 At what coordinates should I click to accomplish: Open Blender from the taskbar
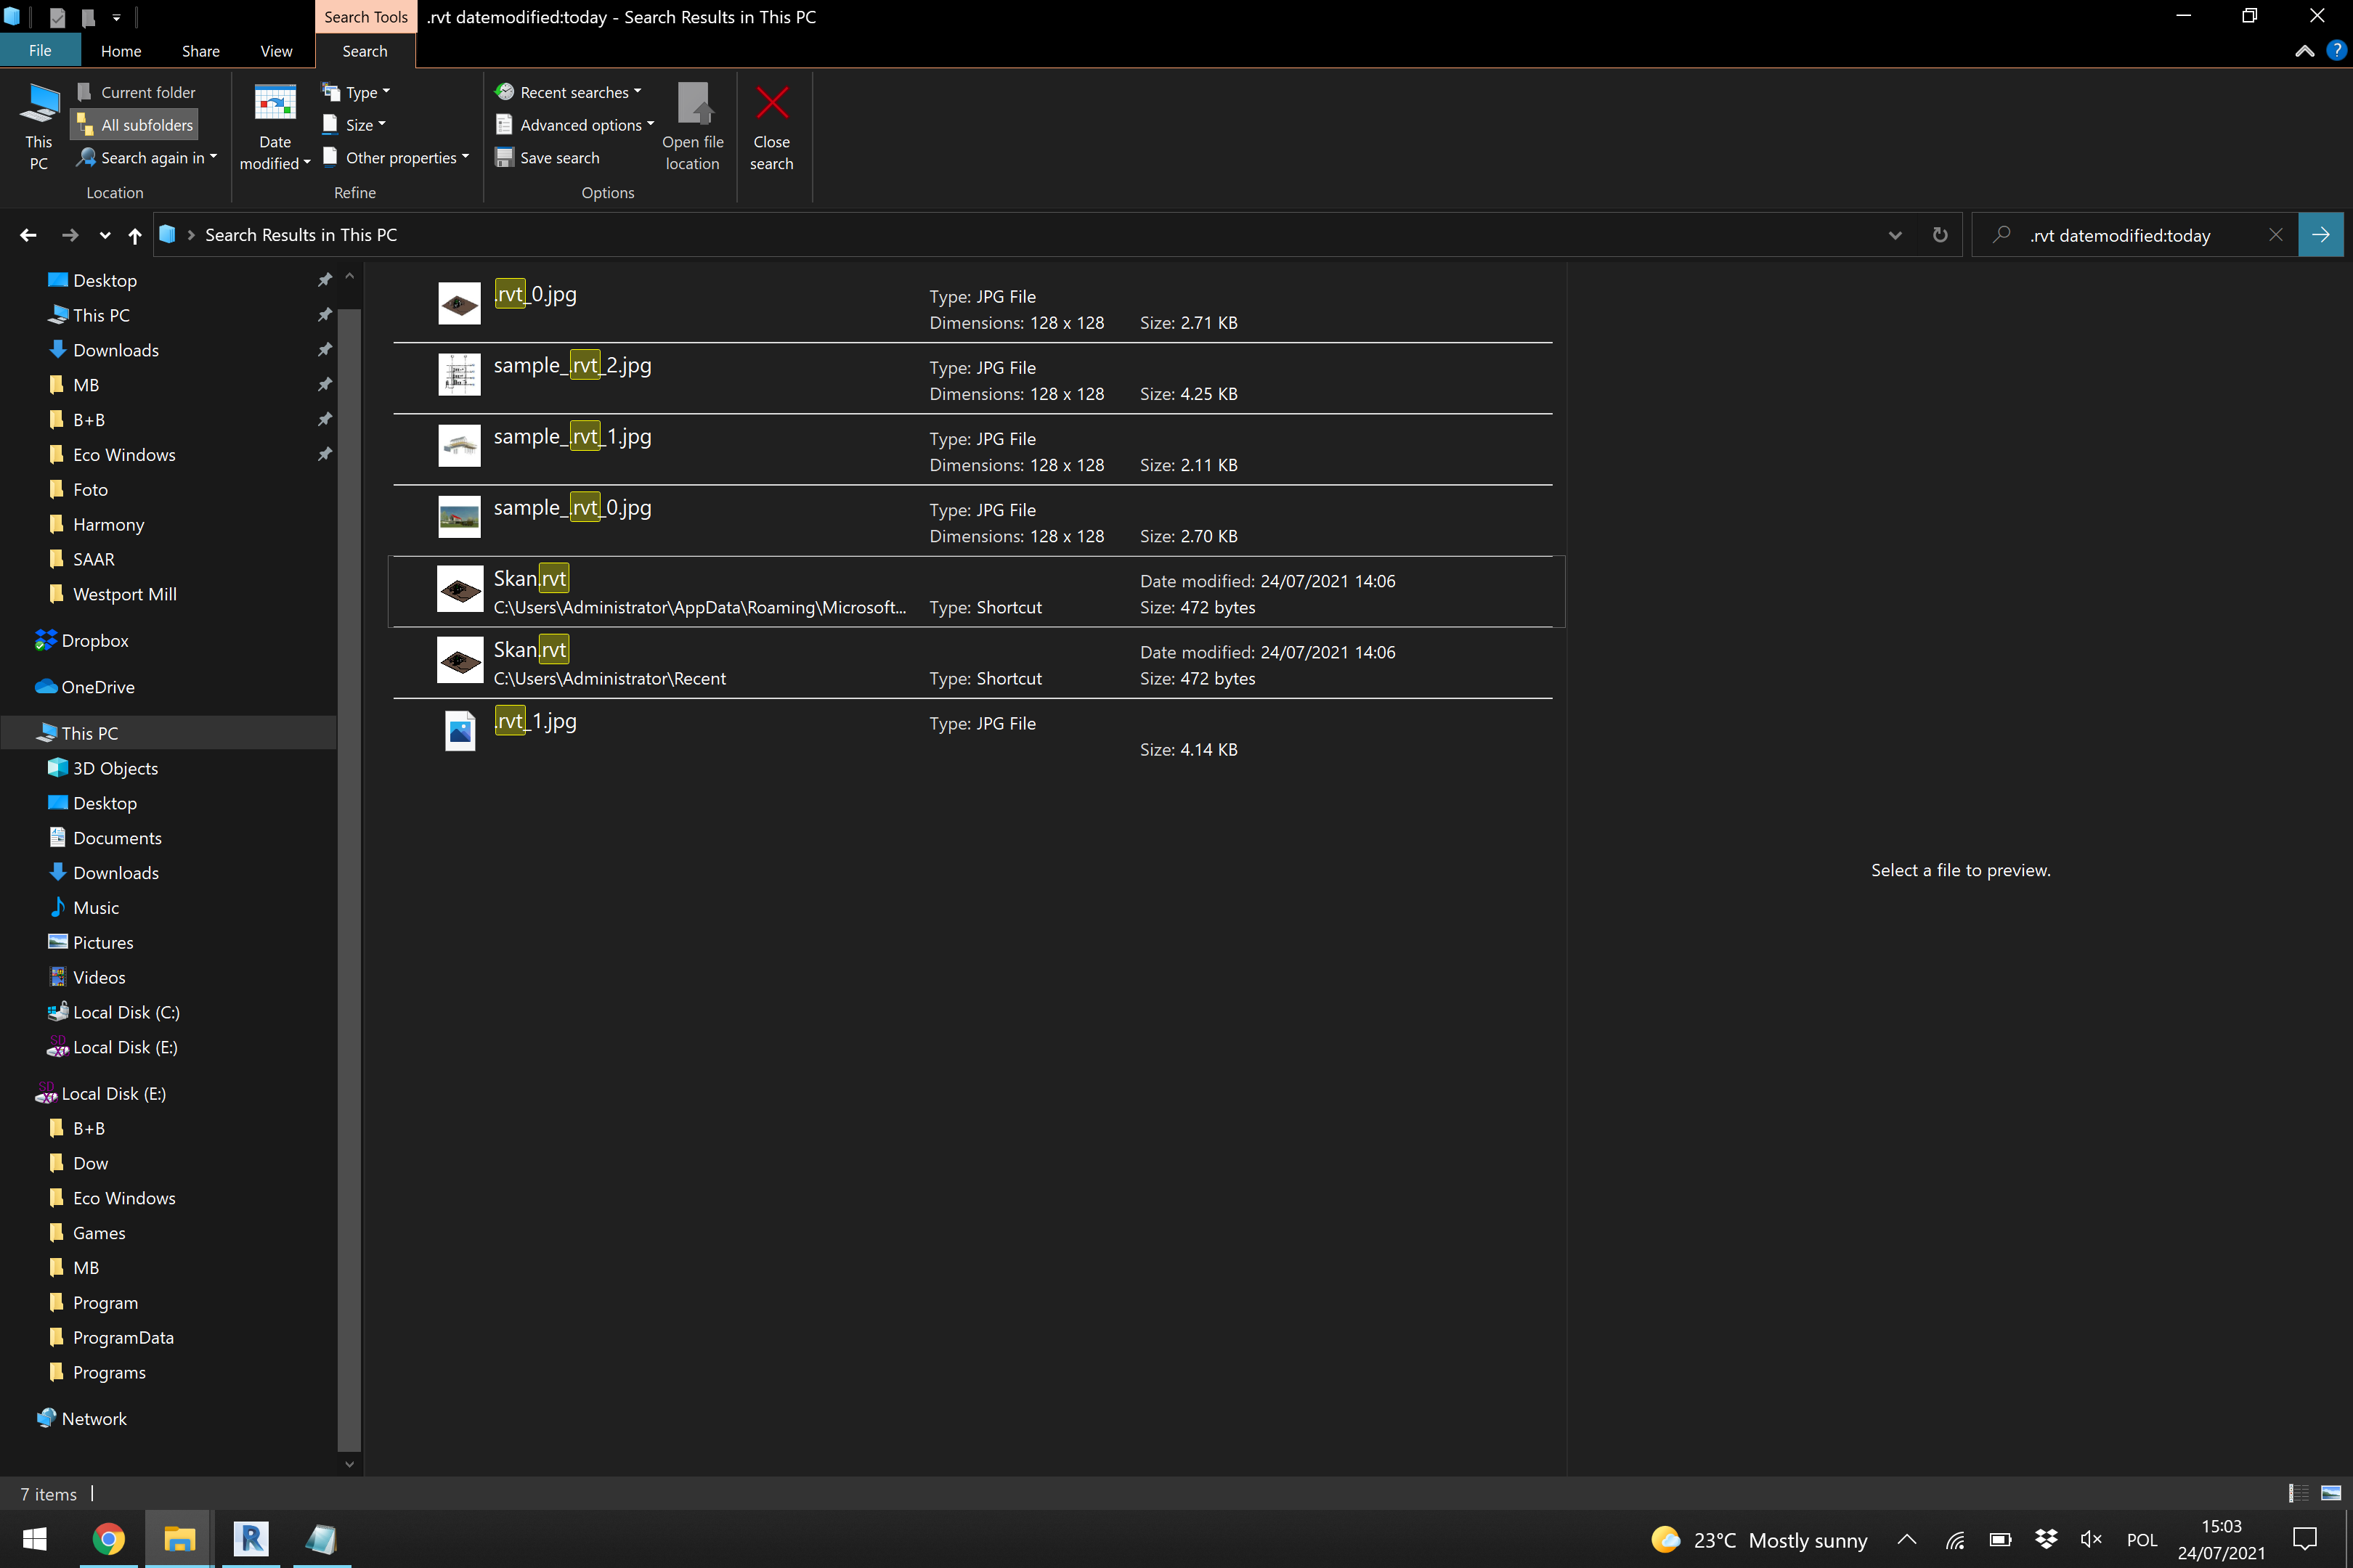point(319,1539)
